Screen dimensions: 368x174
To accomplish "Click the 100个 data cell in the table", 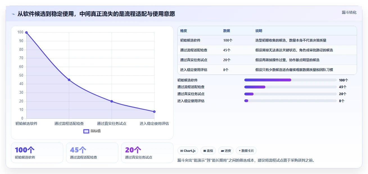I will (x=228, y=40).
